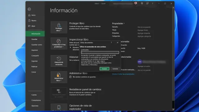Screen dimensions: 199x112
Task: Click the diamond premium icon in title bar
Action: (142, 3)
